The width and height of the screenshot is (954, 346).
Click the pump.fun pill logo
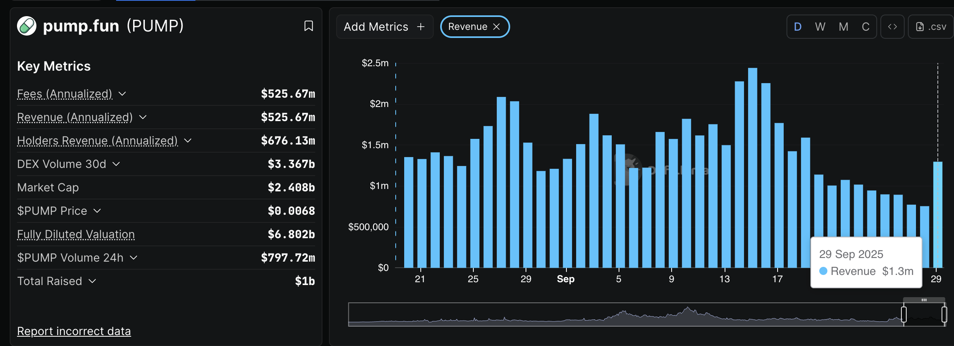click(27, 26)
